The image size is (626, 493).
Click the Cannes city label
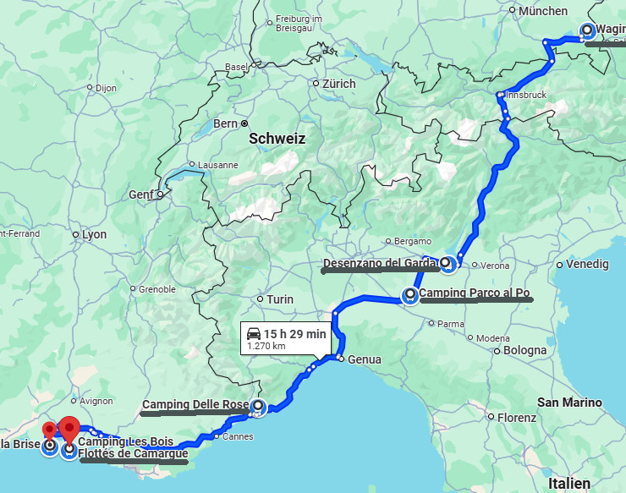(238, 436)
